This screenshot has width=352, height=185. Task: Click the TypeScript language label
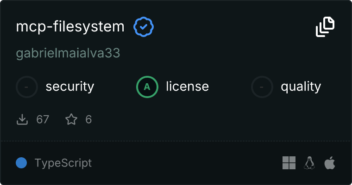[x=63, y=163]
